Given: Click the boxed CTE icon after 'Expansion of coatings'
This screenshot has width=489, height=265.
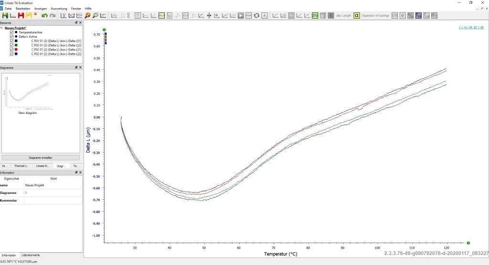Looking at the screenshot, I should click(395, 16).
